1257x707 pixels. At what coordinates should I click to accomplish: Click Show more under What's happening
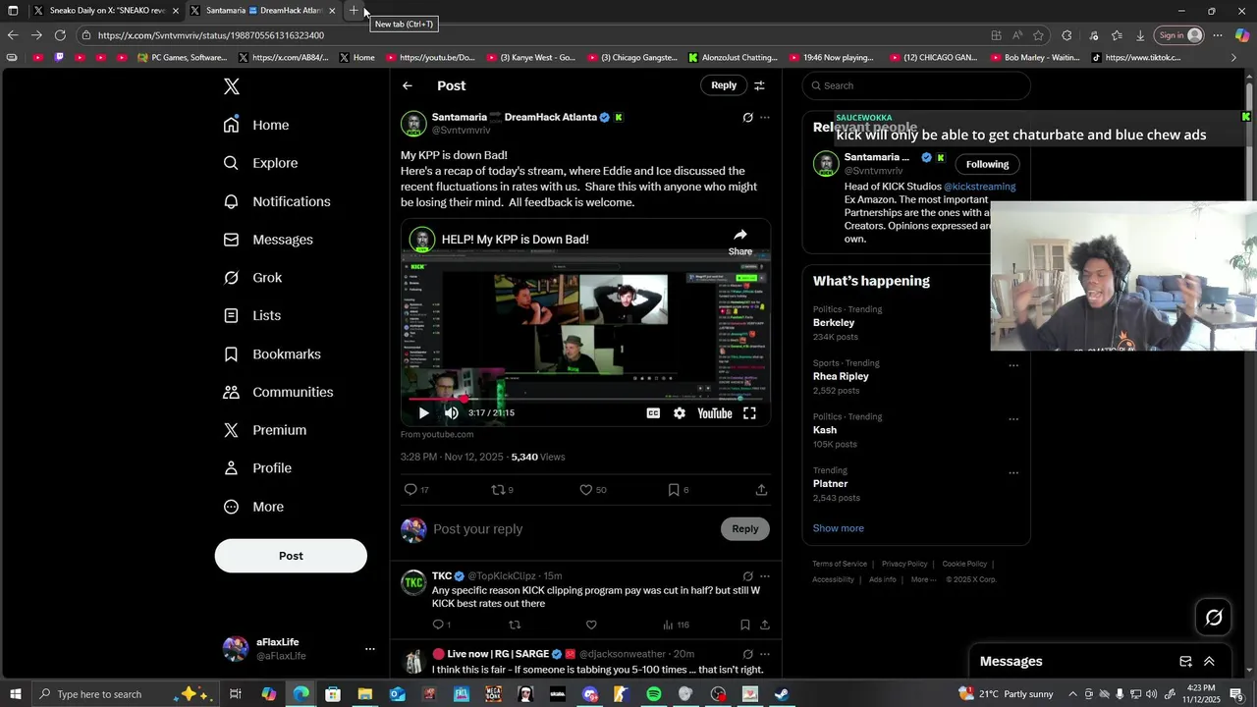point(839,528)
